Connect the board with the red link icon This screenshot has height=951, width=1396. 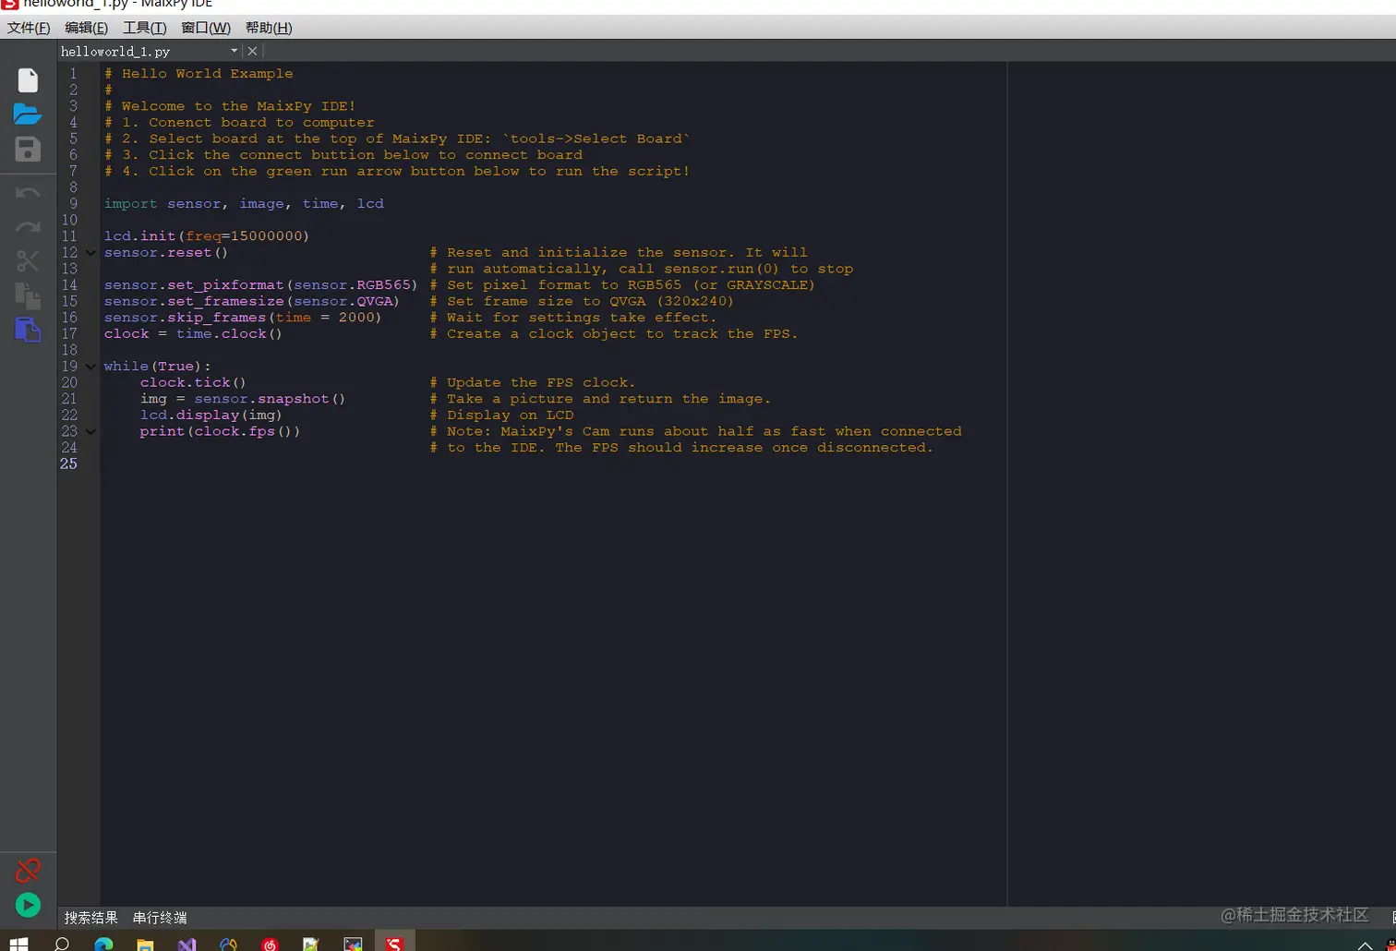(28, 870)
